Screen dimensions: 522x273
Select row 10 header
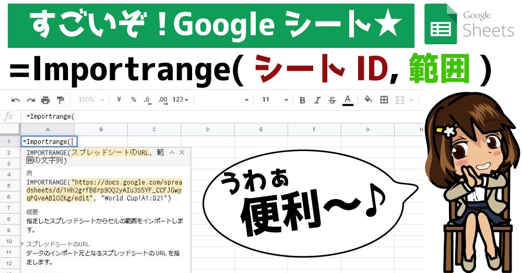9,241
